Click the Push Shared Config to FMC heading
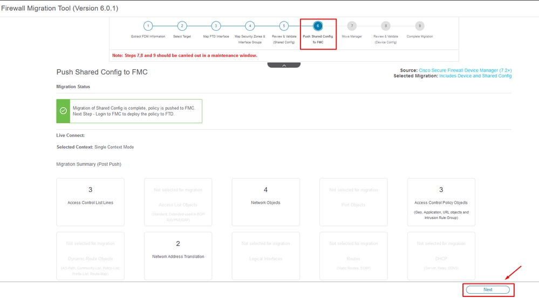 tap(102, 72)
